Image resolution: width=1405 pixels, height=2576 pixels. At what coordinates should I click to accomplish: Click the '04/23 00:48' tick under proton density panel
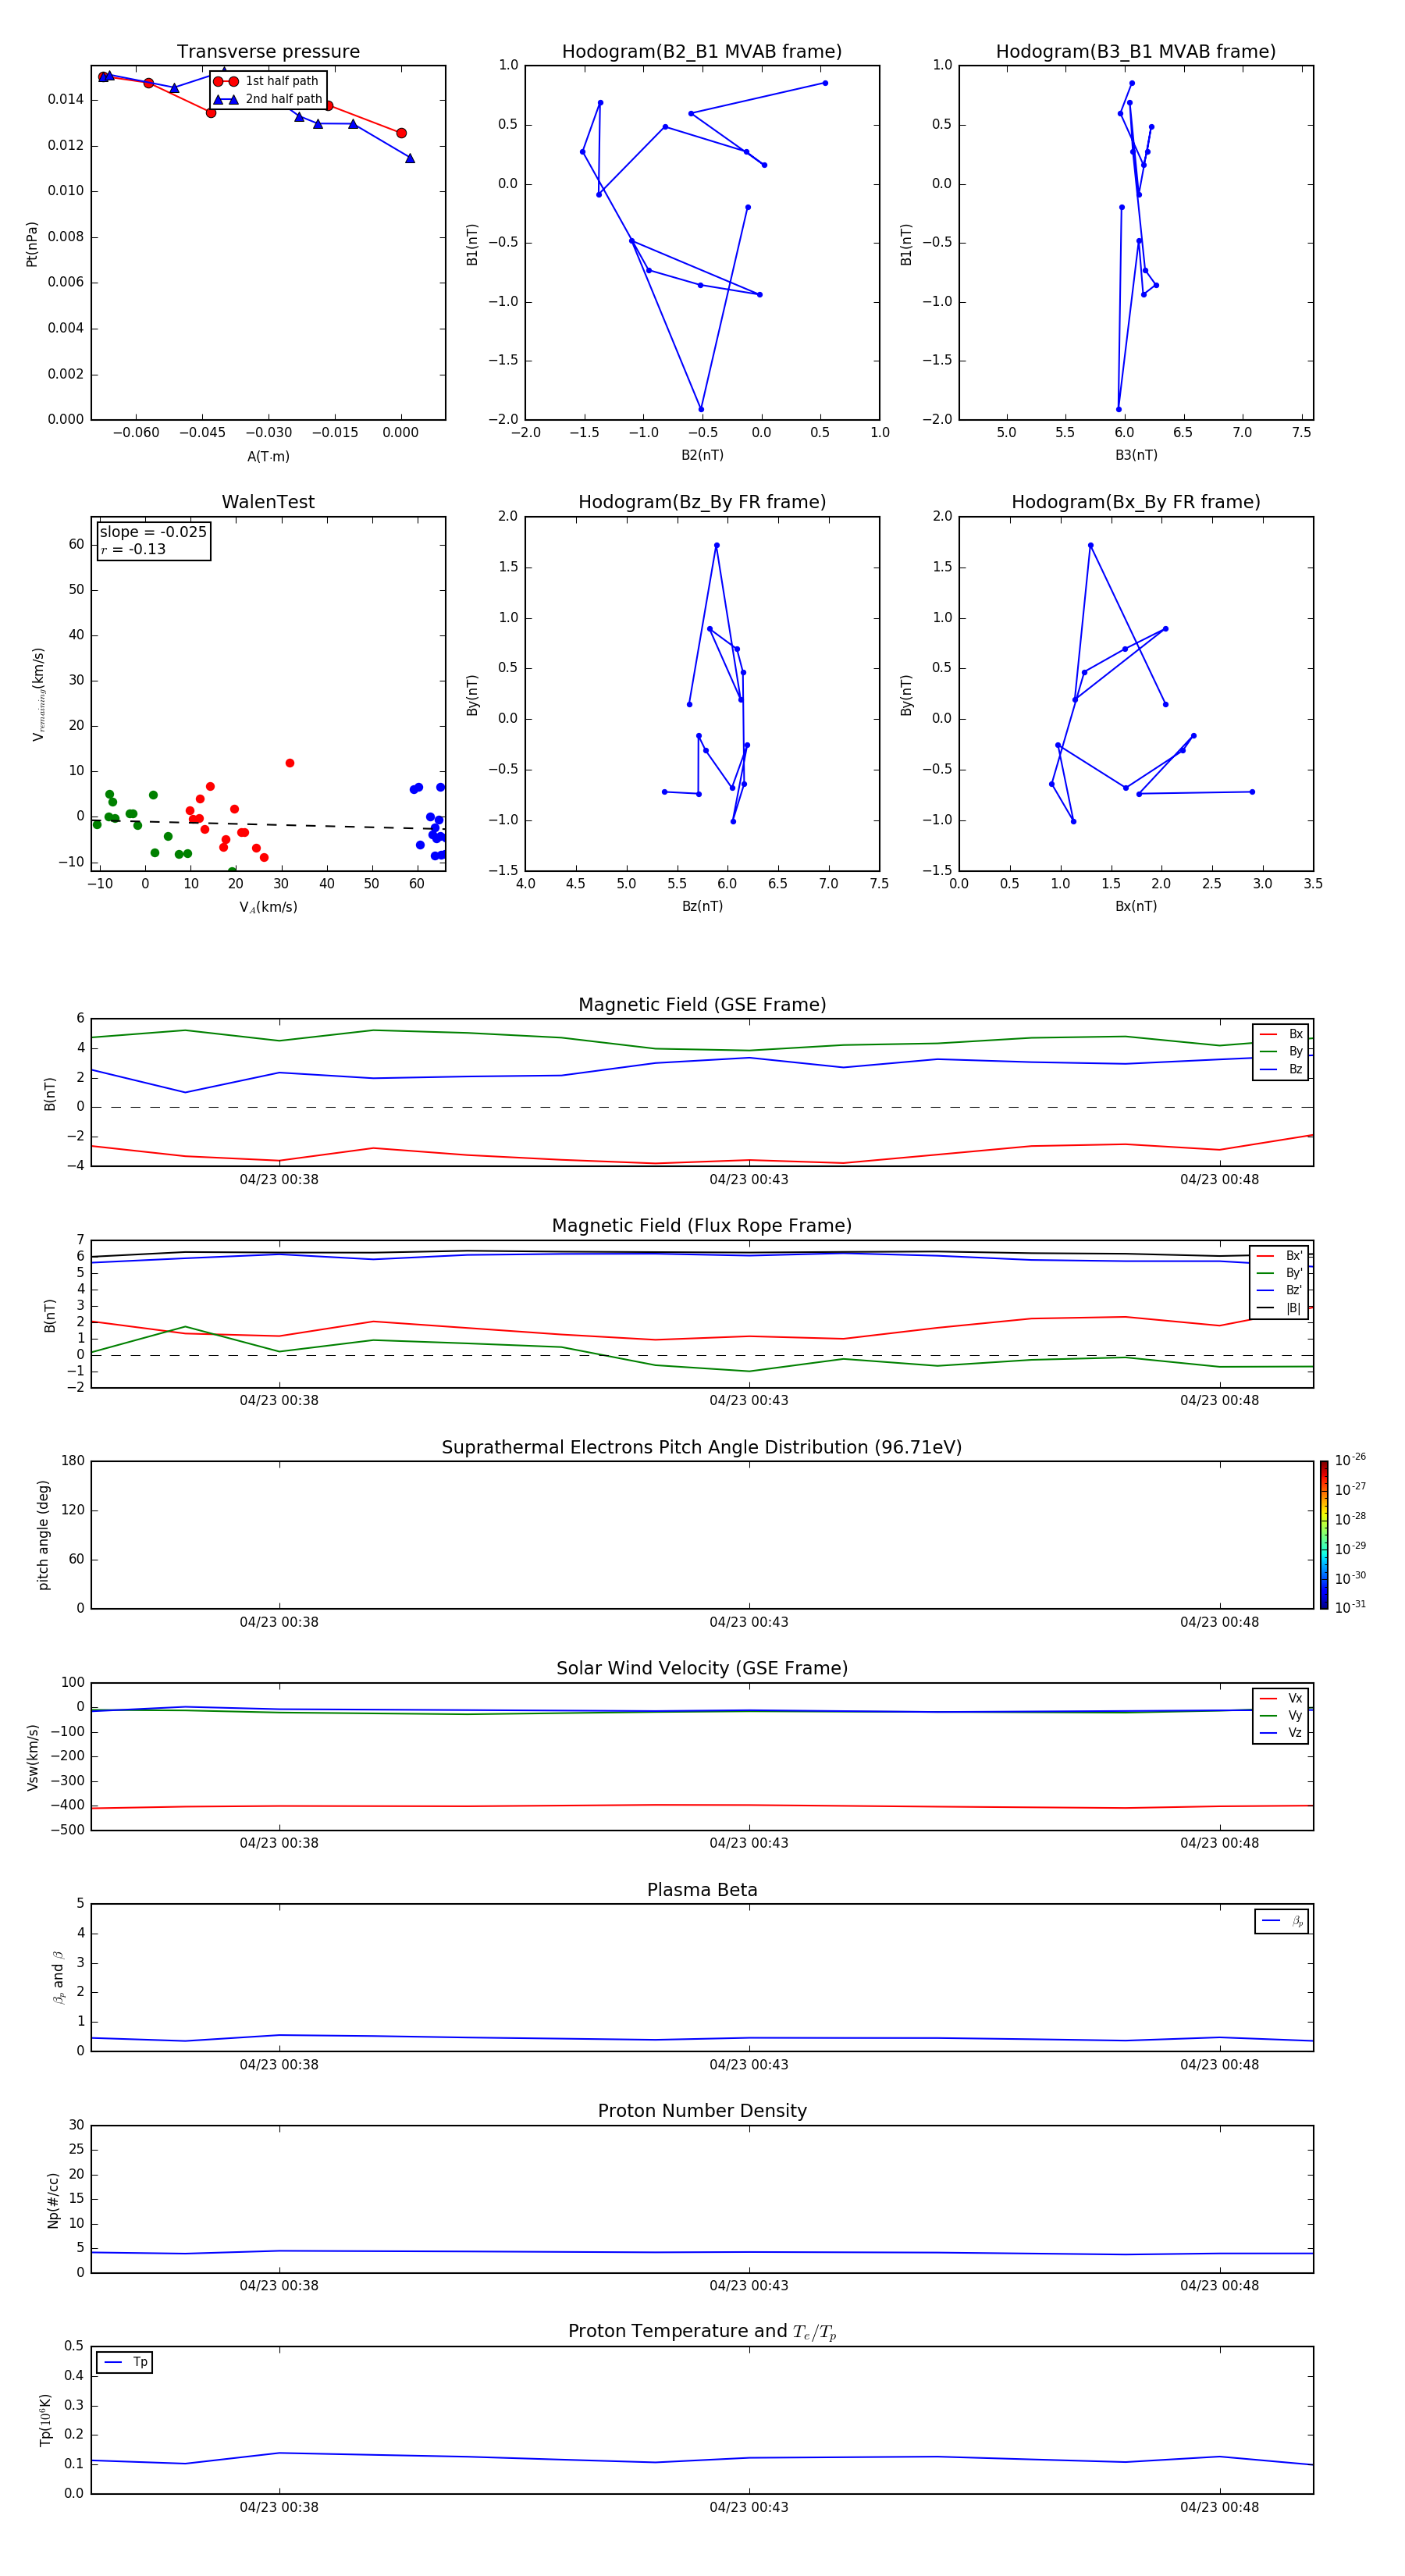point(1219,2285)
